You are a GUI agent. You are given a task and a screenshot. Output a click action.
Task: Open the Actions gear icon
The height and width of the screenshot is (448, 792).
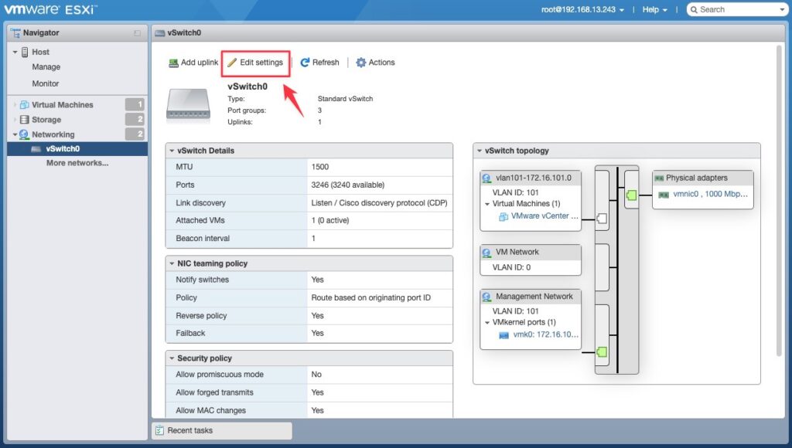360,63
